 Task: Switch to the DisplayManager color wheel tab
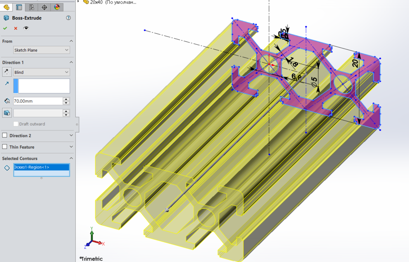(57, 7)
